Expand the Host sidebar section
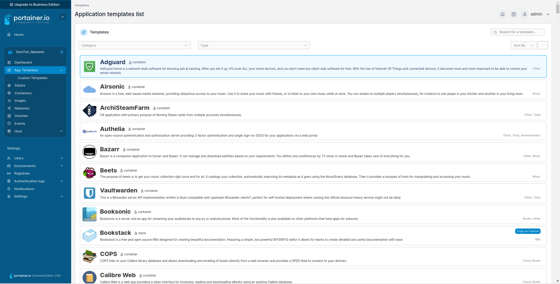Viewport: 560px width, 284px height. point(35,131)
